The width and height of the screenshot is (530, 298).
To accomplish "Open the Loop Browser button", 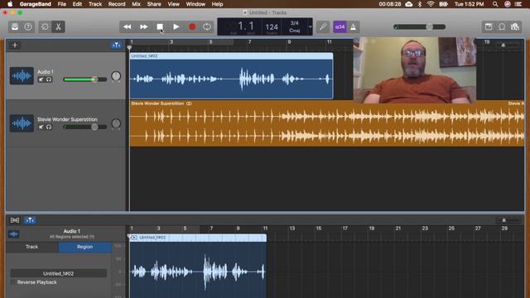I will tap(502, 27).
